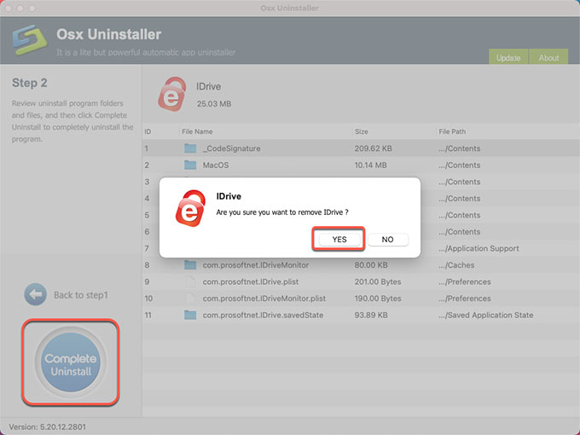Viewport: 580px width, 435px height.
Task: Click the Complete Uninstall button
Action: pyautogui.click(x=70, y=362)
